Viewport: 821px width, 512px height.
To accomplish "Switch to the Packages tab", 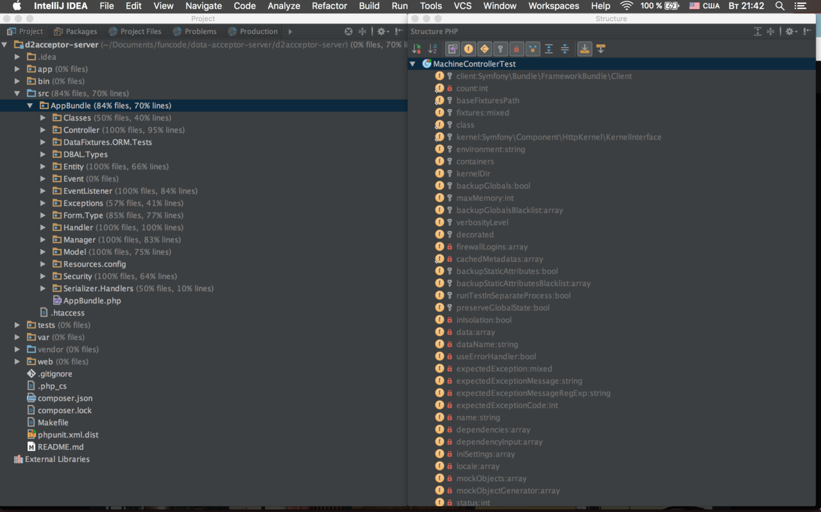I will point(76,31).
